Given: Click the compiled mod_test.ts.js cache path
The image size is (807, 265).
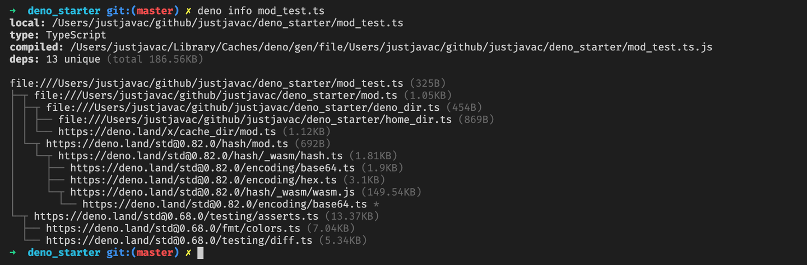Looking at the screenshot, I should click(390, 47).
